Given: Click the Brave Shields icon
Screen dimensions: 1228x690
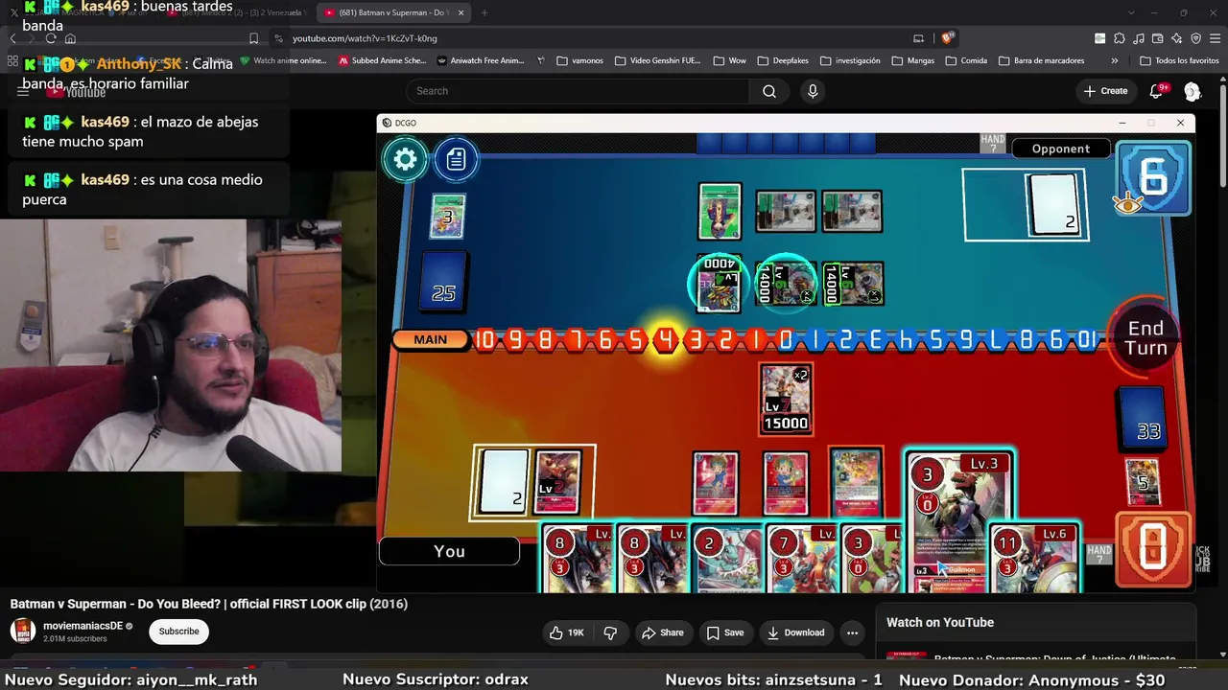Looking at the screenshot, I should tap(947, 38).
